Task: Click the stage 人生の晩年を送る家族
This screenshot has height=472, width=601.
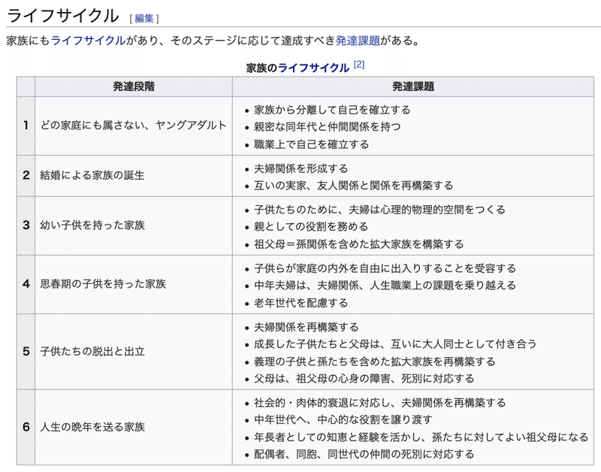Action: (92, 427)
